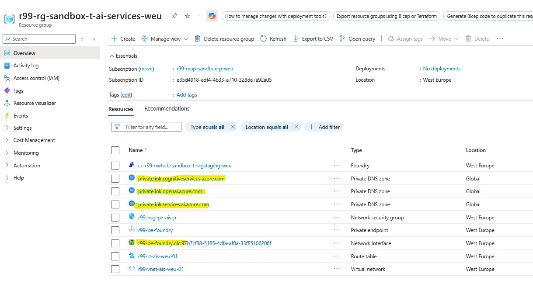This screenshot has width=533, height=298.
Task: Export resources to CSV
Action: tap(313, 38)
